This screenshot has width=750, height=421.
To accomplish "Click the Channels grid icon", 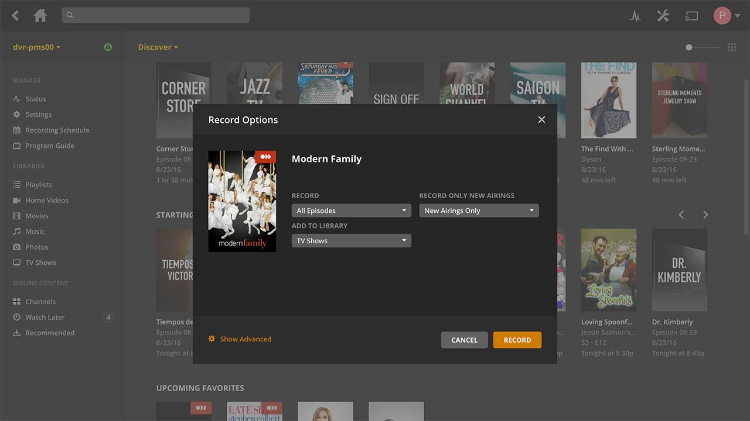I will click(x=16, y=302).
